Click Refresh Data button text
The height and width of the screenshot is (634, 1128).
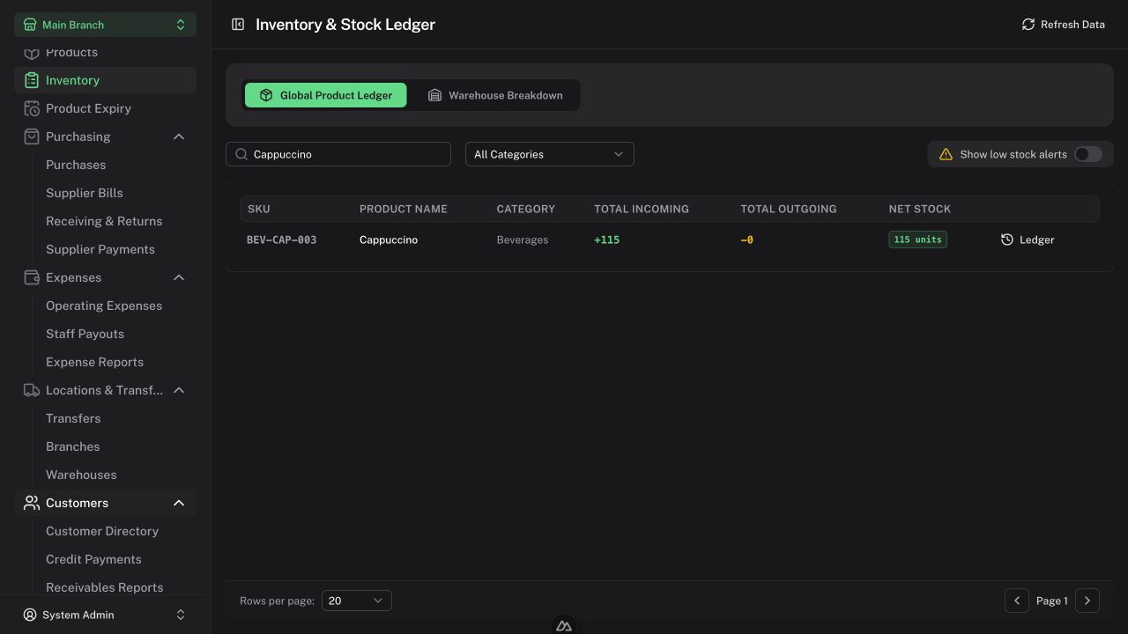(x=1072, y=25)
